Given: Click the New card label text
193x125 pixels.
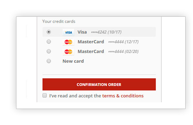Looking at the screenshot, I should coord(73,61).
